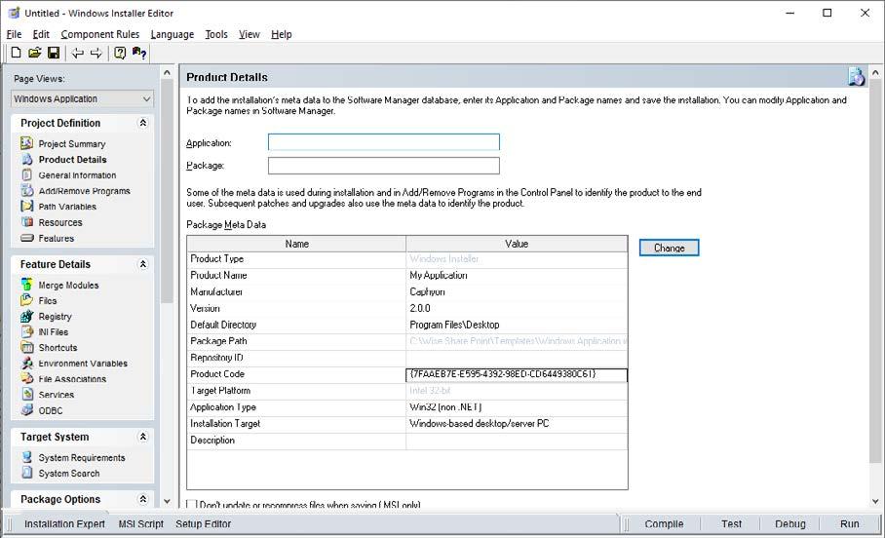
Task: Toggle Don't update or recompress files checkbox
Action: [x=192, y=505]
